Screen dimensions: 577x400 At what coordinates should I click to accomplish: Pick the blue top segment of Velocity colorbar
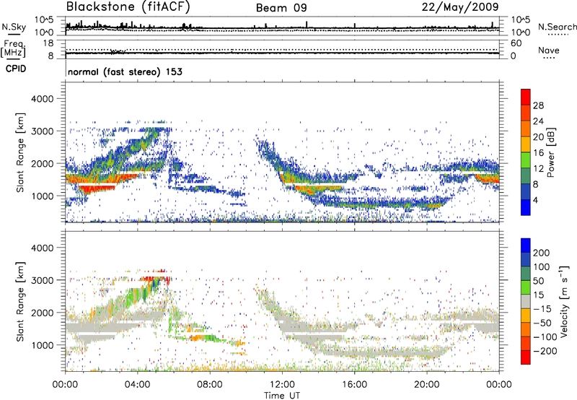pyautogui.click(x=526, y=245)
